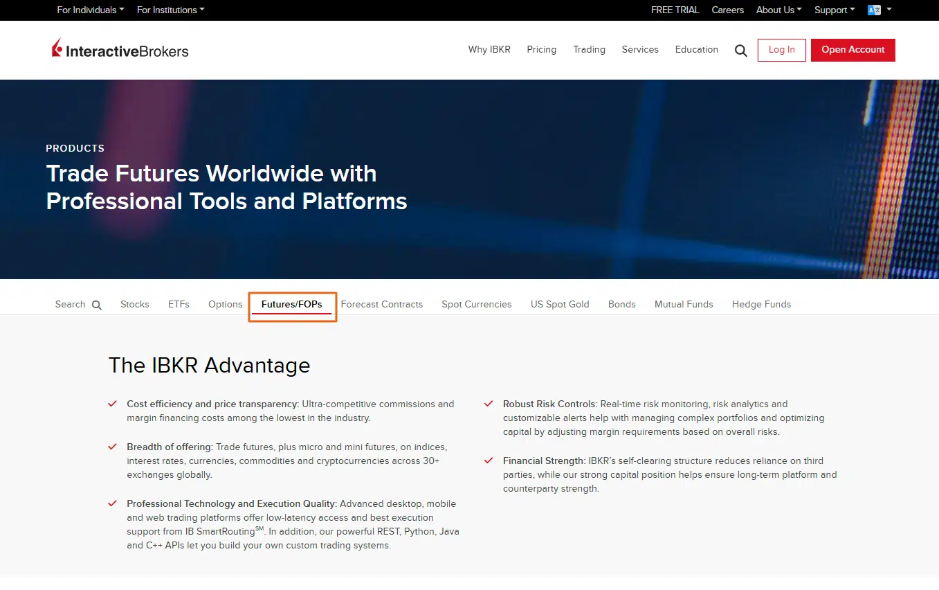Go to the US Spot Gold tab

tap(560, 304)
